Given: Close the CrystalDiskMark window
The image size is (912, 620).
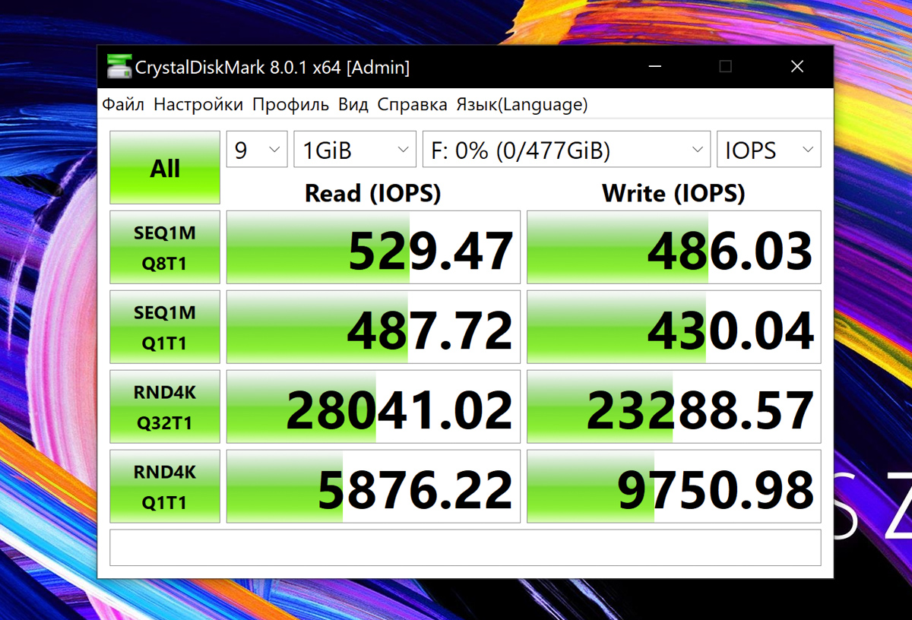Looking at the screenshot, I should [796, 67].
